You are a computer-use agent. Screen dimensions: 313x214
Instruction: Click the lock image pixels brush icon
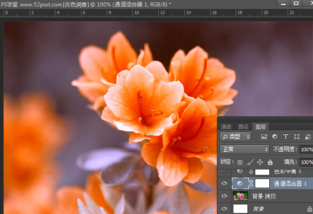[250, 162]
